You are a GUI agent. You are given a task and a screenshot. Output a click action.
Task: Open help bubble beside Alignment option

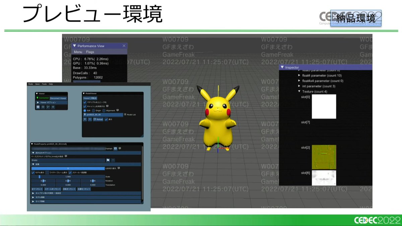click(x=118, y=110)
